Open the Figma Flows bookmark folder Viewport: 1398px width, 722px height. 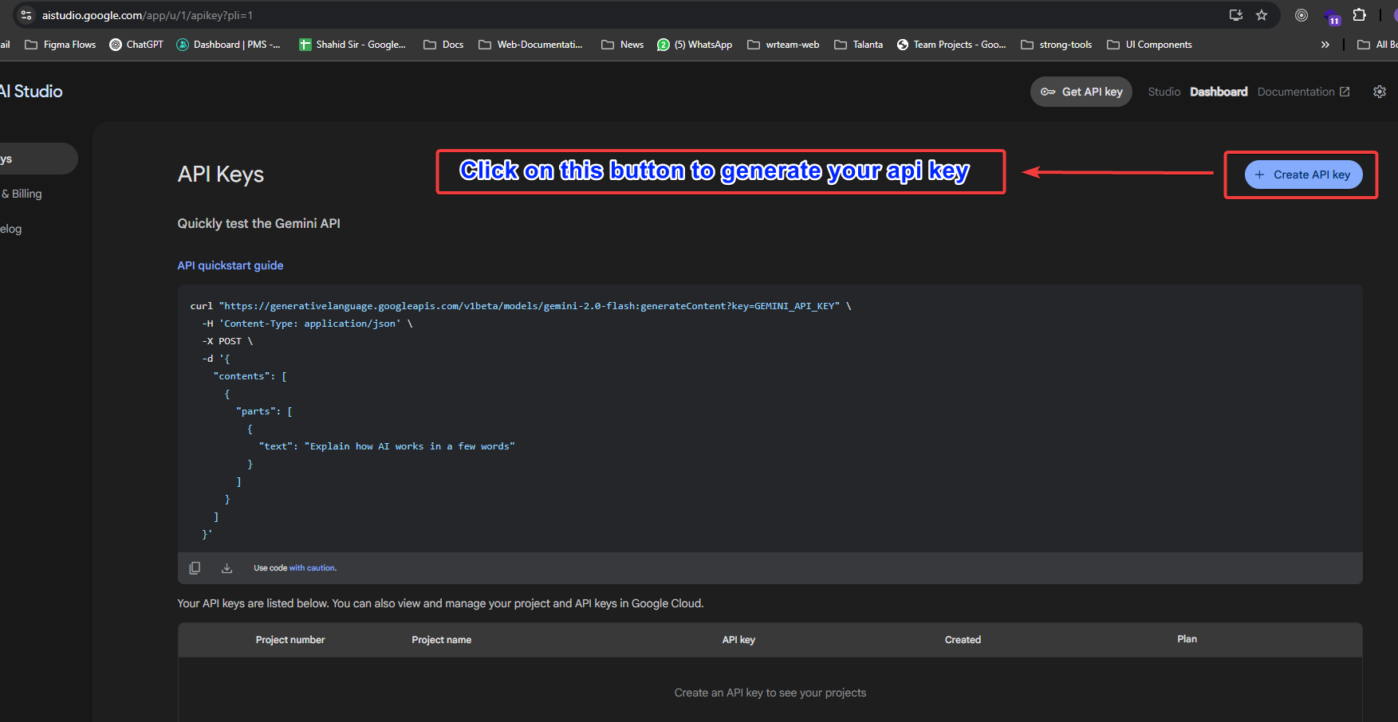pyautogui.click(x=61, y=45)
